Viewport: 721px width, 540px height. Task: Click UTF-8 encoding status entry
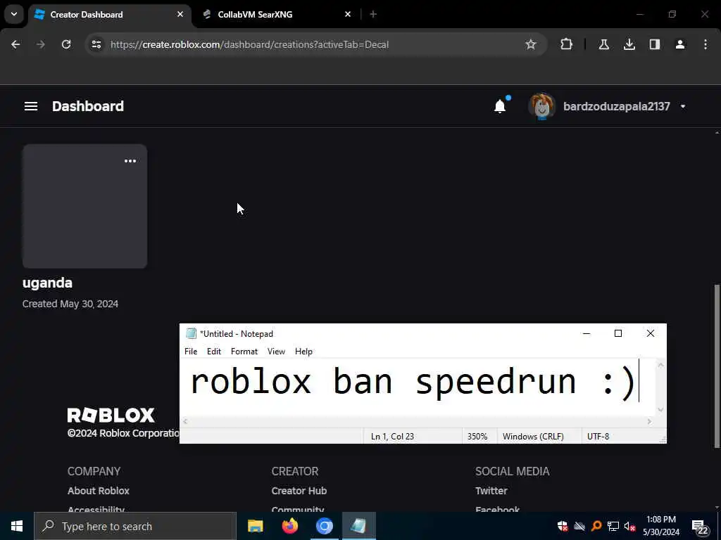[598, 436]
